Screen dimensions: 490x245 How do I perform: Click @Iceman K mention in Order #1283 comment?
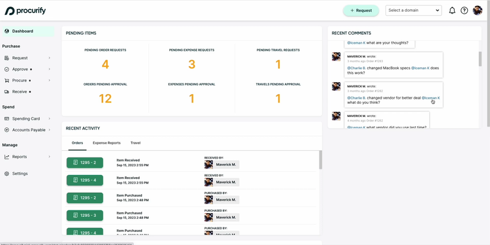pyautogui.click(x=420, y=68)
